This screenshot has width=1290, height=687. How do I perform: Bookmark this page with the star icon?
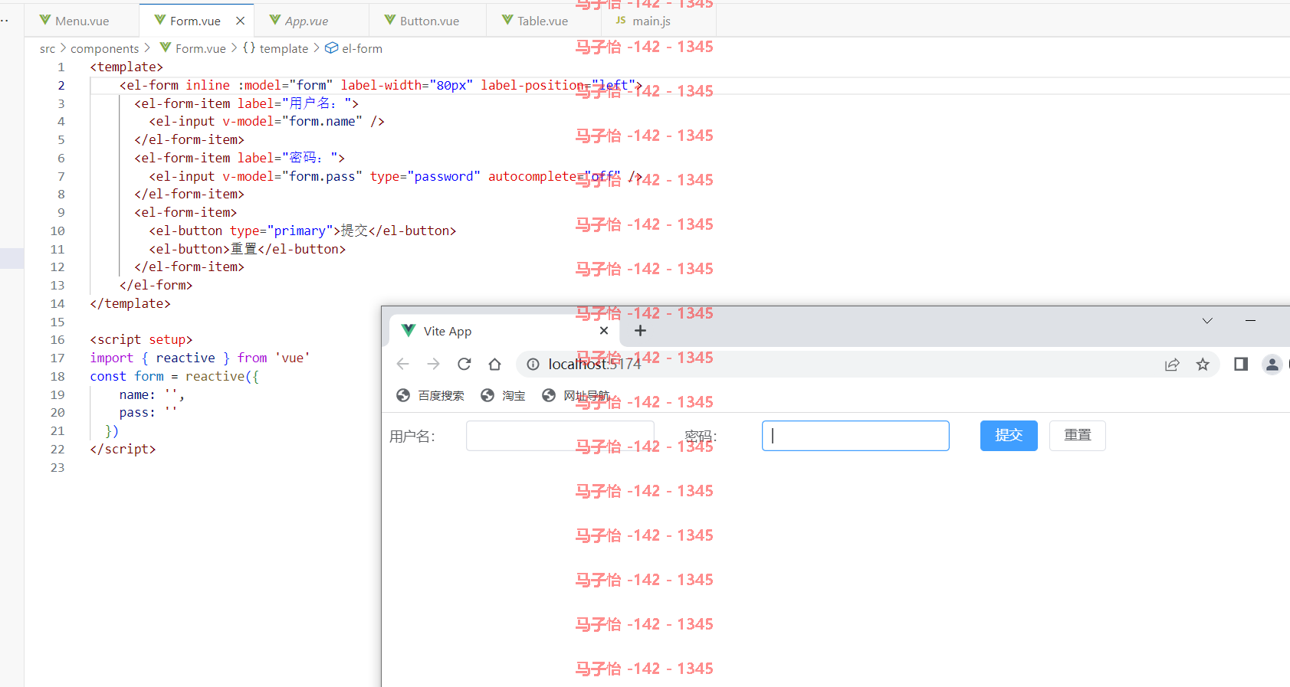click(1203, 365)
